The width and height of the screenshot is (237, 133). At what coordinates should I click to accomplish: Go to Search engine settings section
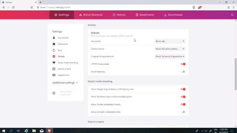coord(64,69)
